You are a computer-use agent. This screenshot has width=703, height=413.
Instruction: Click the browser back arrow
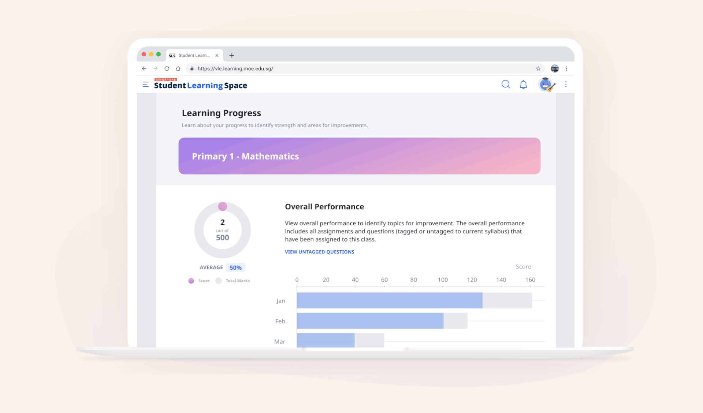point(144,68)
